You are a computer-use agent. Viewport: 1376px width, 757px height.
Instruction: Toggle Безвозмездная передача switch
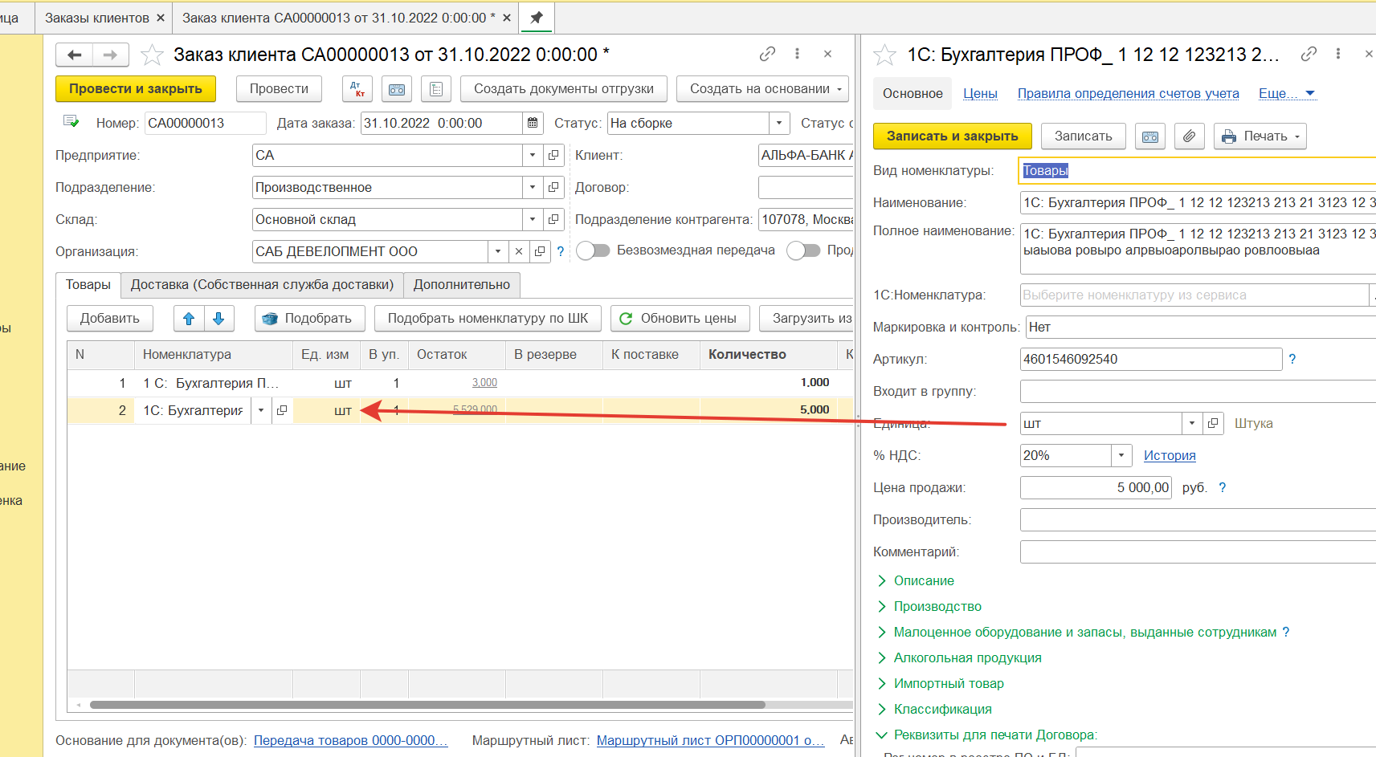(x=594, y=250)
